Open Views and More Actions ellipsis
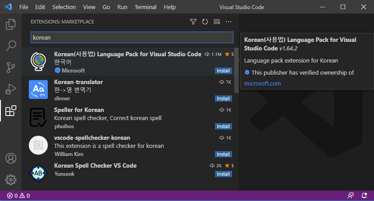Viewport: 374px width, 201px height. [228, 22]
